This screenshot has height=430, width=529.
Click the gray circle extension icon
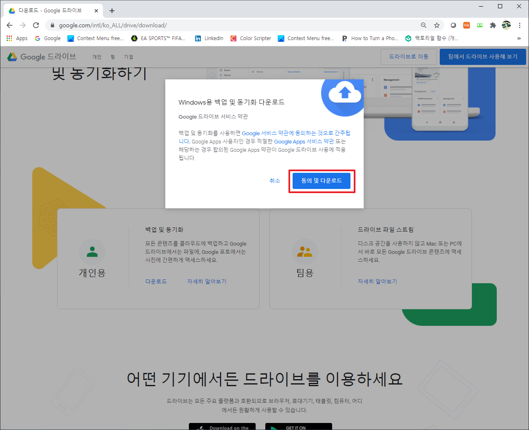453,25
